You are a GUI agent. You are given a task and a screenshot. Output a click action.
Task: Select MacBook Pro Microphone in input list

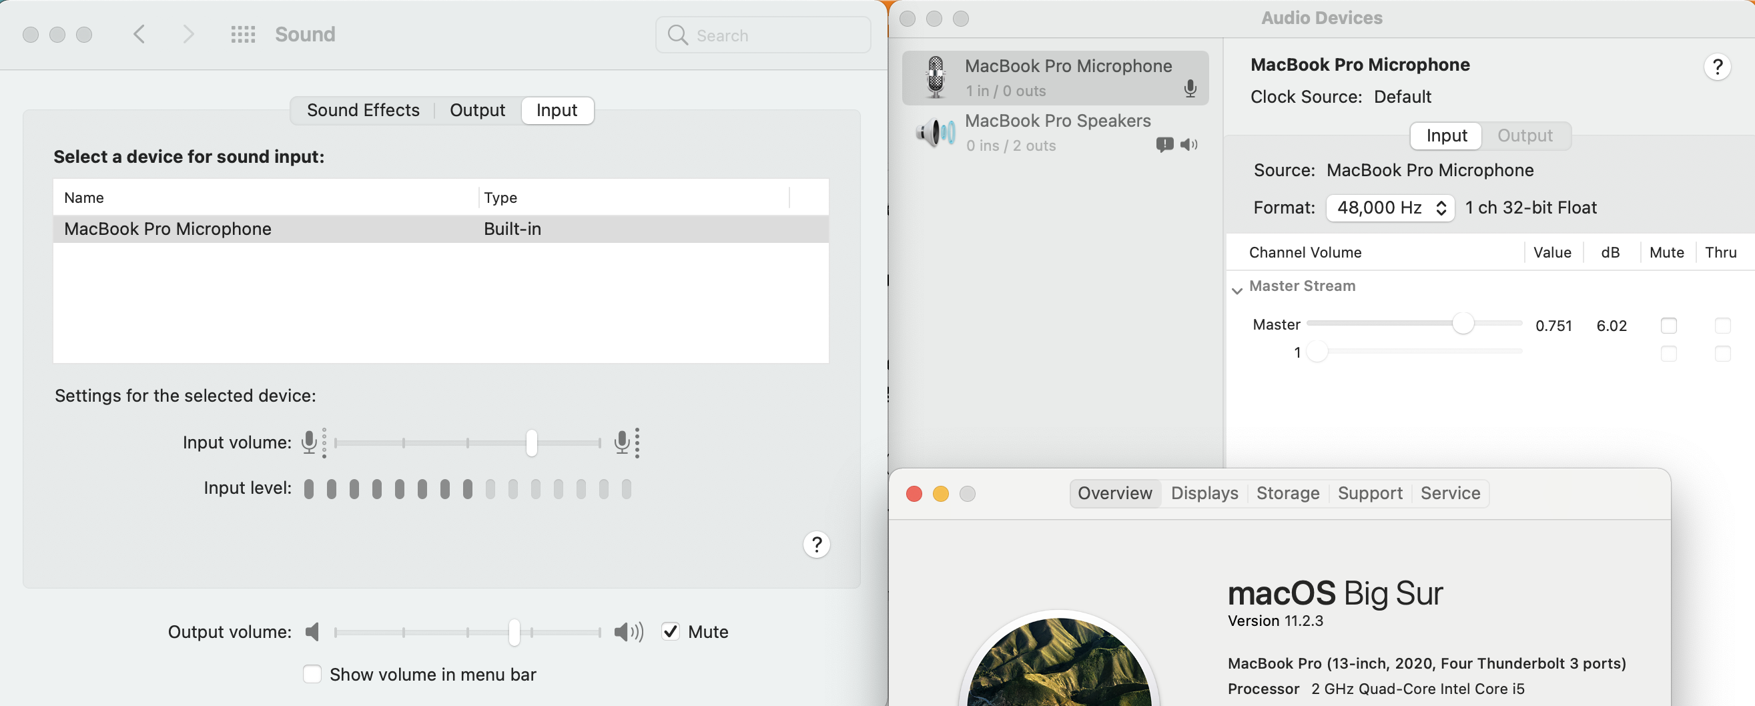point(441,229)
